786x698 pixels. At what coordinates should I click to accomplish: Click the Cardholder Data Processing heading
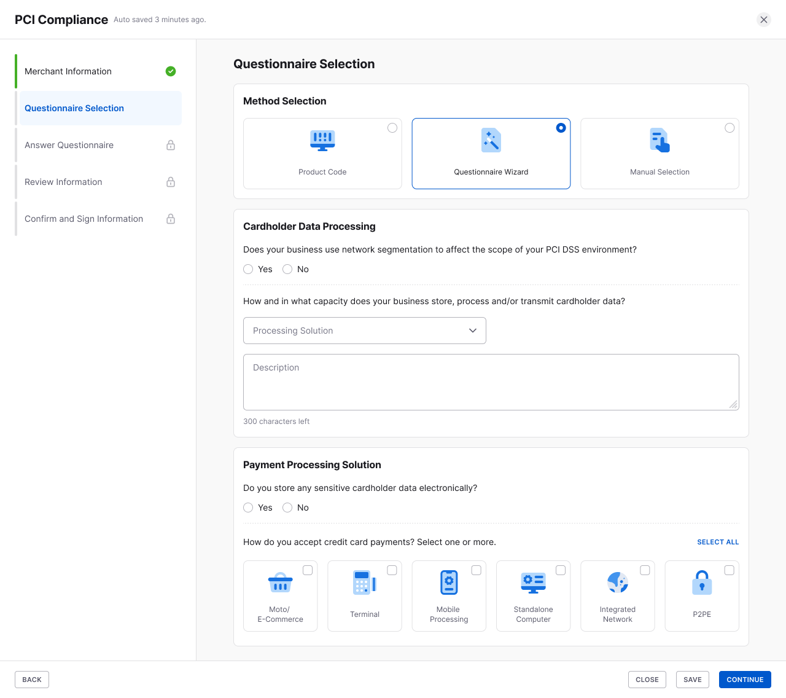click(x=309, y=226)
